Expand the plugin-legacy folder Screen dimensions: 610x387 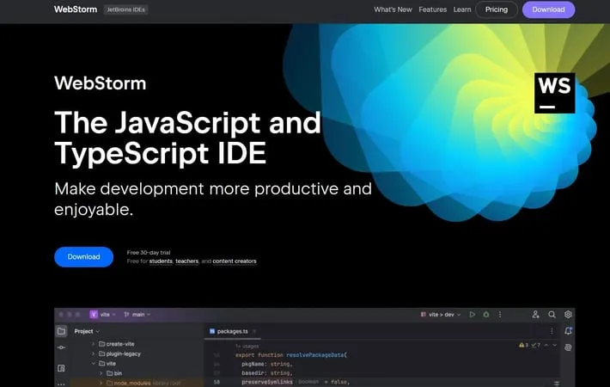point(93,353)
